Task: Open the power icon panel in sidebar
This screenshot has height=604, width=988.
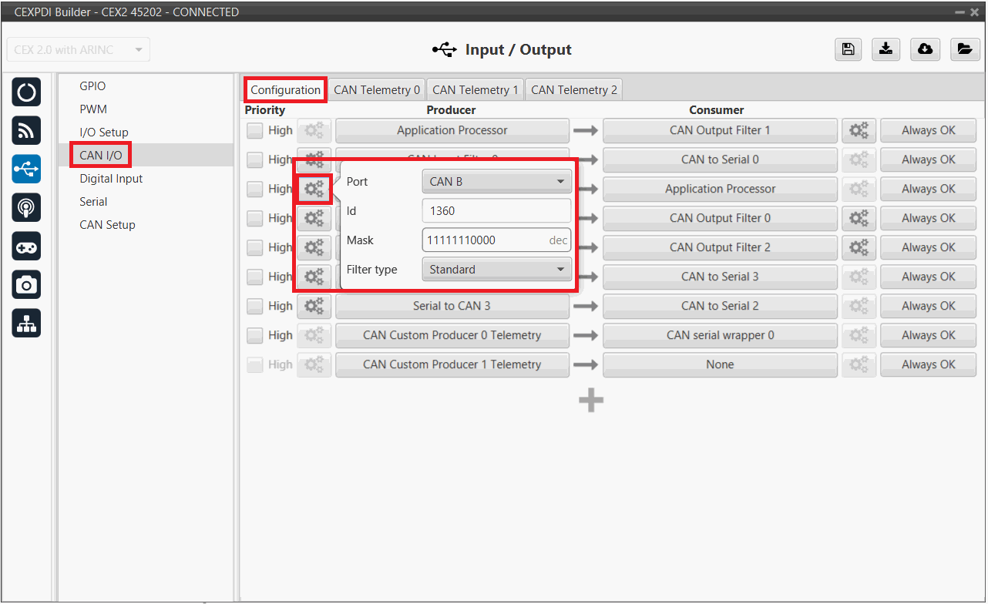Action: (x=27, y=92)
